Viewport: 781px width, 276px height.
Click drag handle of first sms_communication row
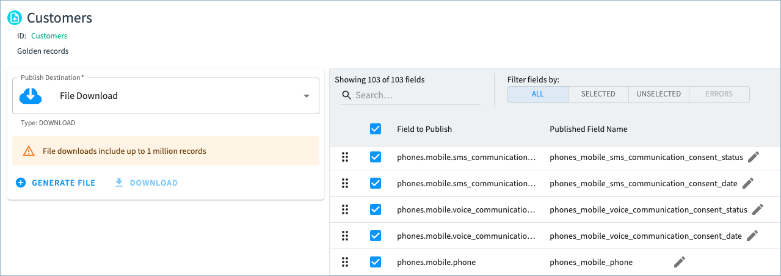[x=345, y=157]
